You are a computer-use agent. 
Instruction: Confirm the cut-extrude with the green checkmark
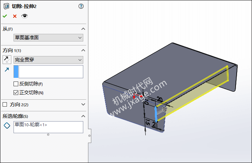pos(5,16)
